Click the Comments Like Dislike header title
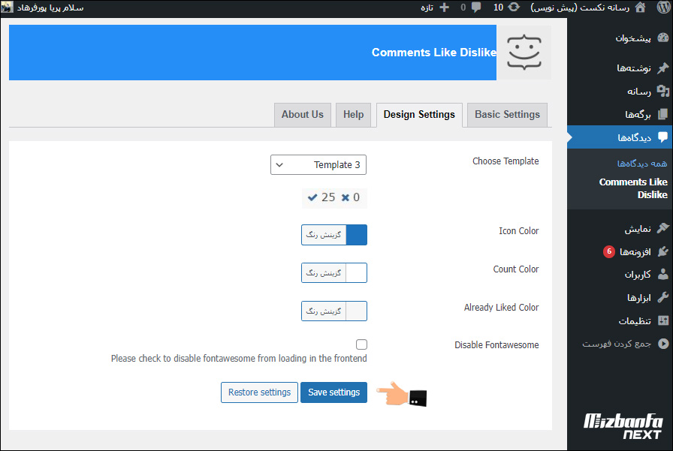 [x=434, y=53]
